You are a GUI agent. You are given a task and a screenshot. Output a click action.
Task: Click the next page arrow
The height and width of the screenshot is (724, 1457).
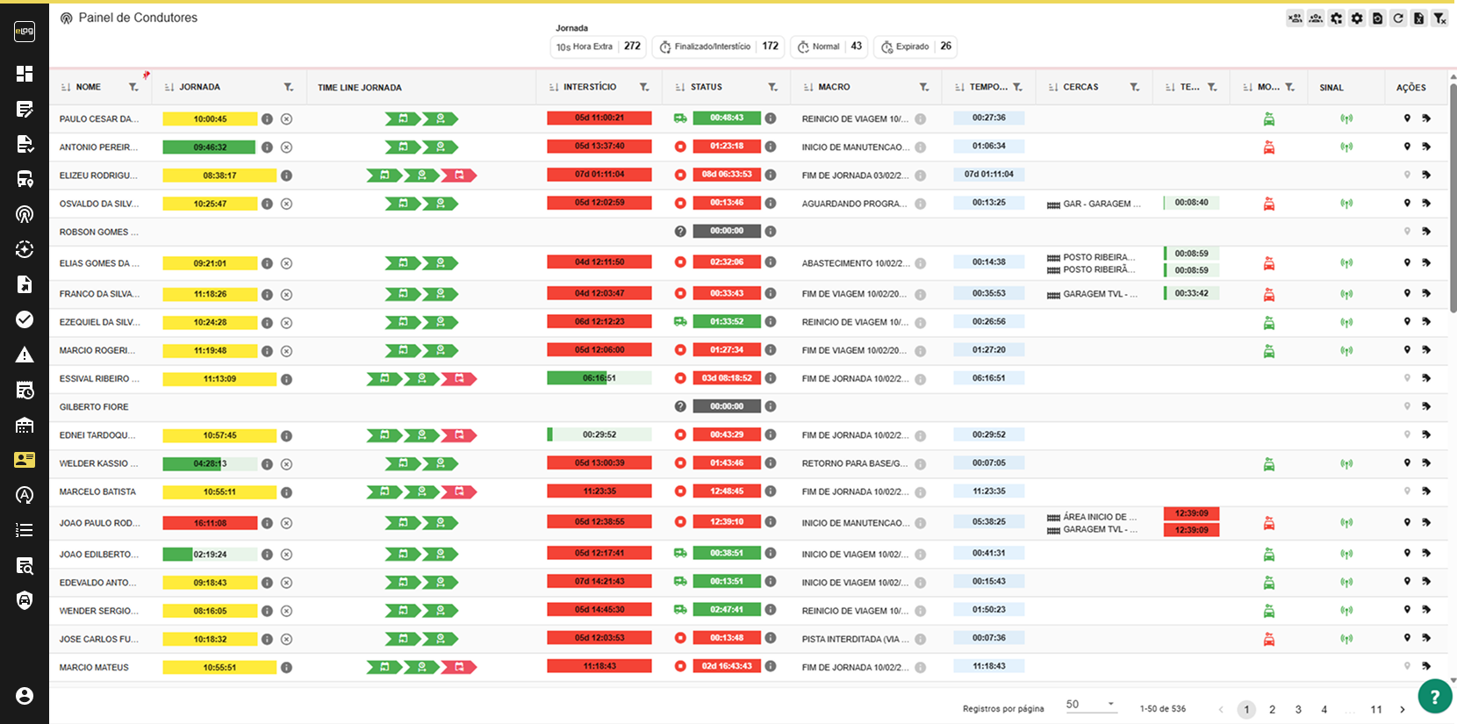coord(1402,709)
